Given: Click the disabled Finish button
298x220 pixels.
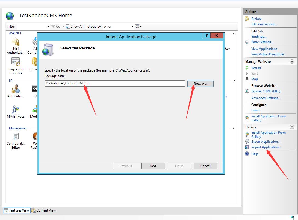Looking at the screenshot, I should [179, 166].
